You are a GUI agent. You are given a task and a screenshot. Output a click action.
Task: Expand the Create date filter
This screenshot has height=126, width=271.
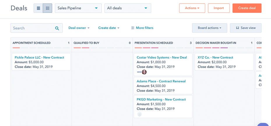pyautogui.click(x=109, y=28)
